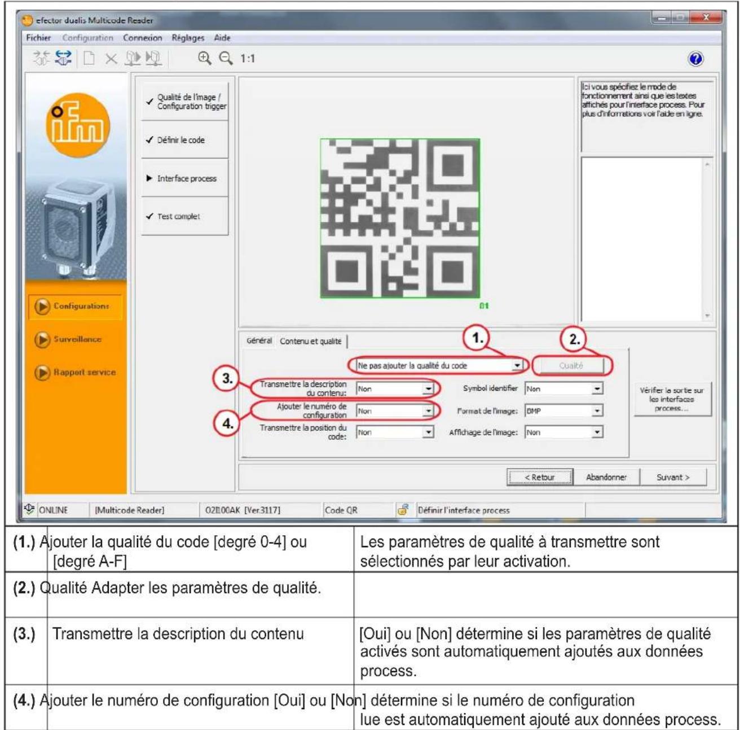Image resolution: width=740 pixels, height=730 pixels.
Task: Open the Réglages menu
Action: (188, 38)
